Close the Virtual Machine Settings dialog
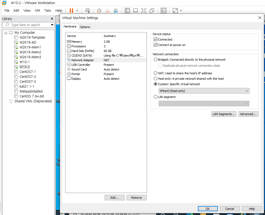The height and width of the screenshot is (215, 265). (260, 18)
